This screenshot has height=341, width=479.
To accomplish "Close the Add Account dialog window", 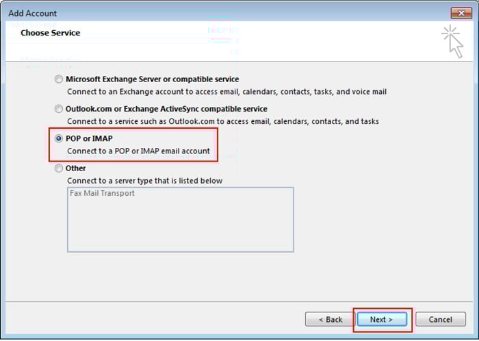I will click(460, 13).
